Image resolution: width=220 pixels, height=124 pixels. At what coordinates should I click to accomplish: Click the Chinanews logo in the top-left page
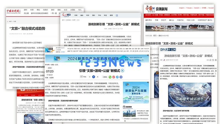13,11
